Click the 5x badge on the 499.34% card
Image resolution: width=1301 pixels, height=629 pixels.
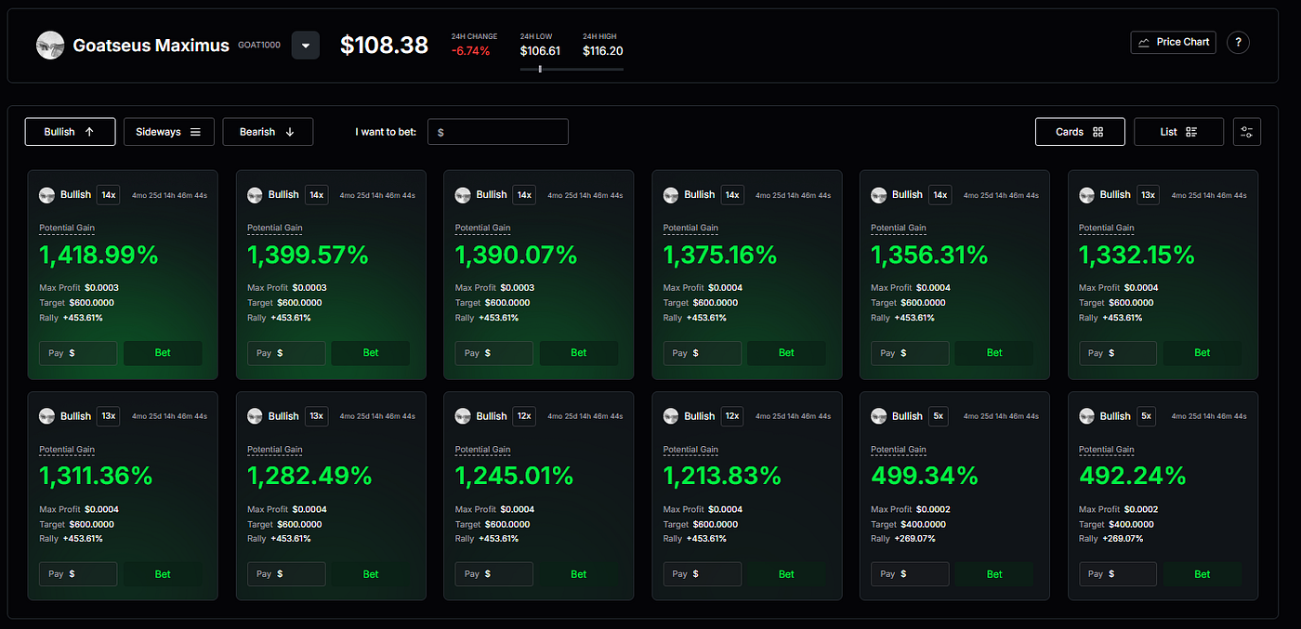click(938, 416)
